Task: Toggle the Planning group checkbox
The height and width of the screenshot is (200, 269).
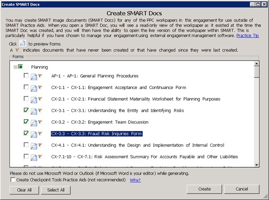Action: tap(21, 67)
